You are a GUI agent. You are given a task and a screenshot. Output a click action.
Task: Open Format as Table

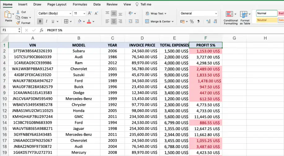[x=245, y=18]
